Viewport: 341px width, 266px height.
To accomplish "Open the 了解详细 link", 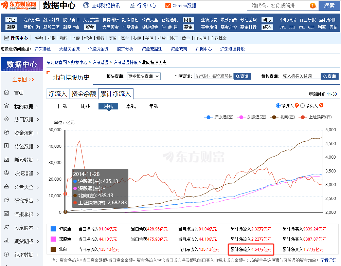I will 328,260.
